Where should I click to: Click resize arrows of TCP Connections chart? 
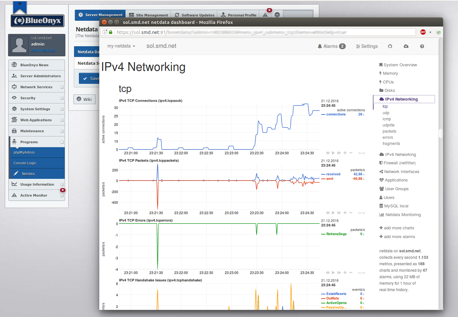[362, 153]
